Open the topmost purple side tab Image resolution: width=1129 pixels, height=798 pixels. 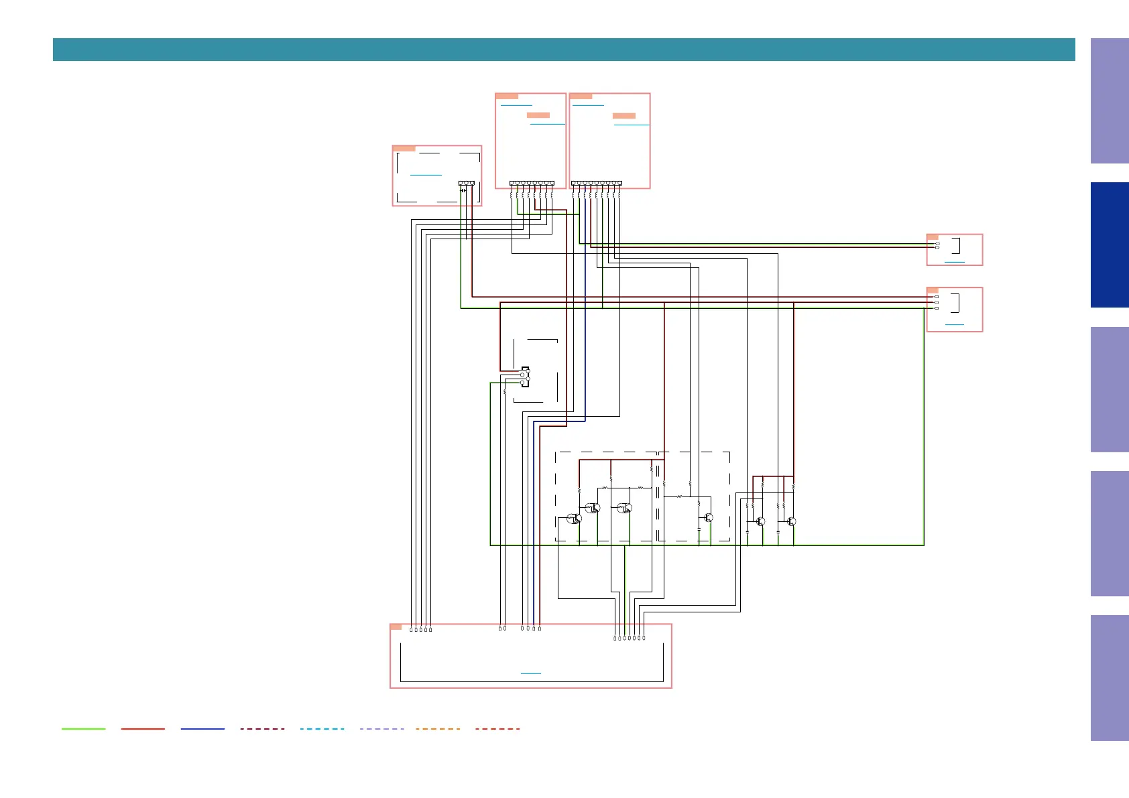(1110, 101)
